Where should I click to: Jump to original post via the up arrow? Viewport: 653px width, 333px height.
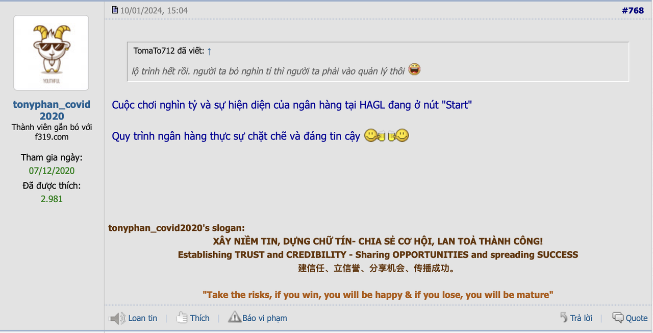(209, 51)
